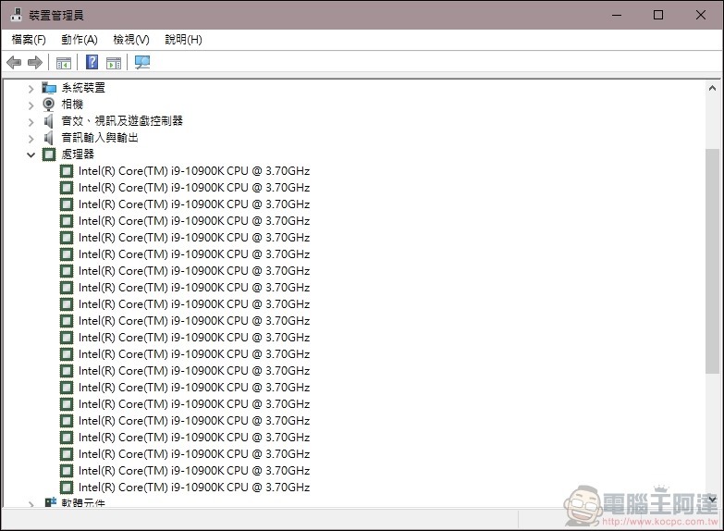Select the 系統裝置 folder icon

click(49, 88)
